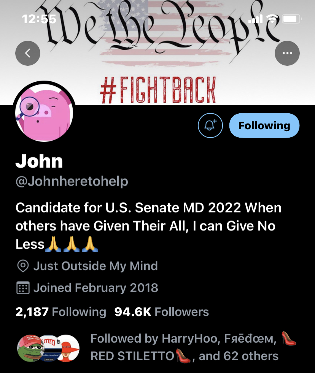Screen dimensions: 315x373
Task: Open the 2,187 Following list
Action: (x=61, y=312)
